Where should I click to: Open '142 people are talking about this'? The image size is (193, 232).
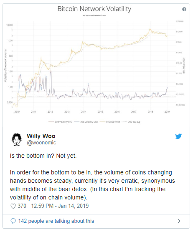(x=56, y=221)
